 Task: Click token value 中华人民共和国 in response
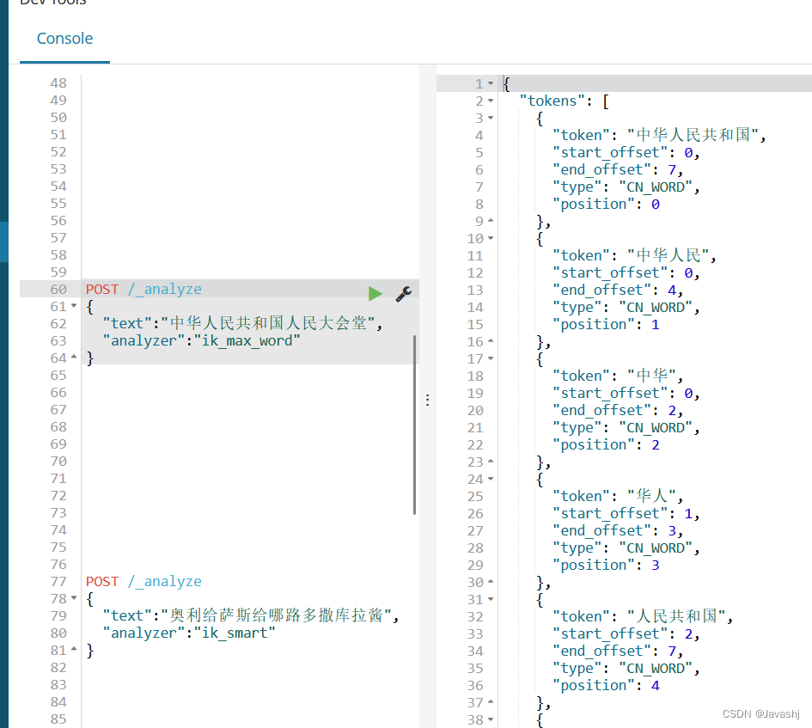(693, 135)
